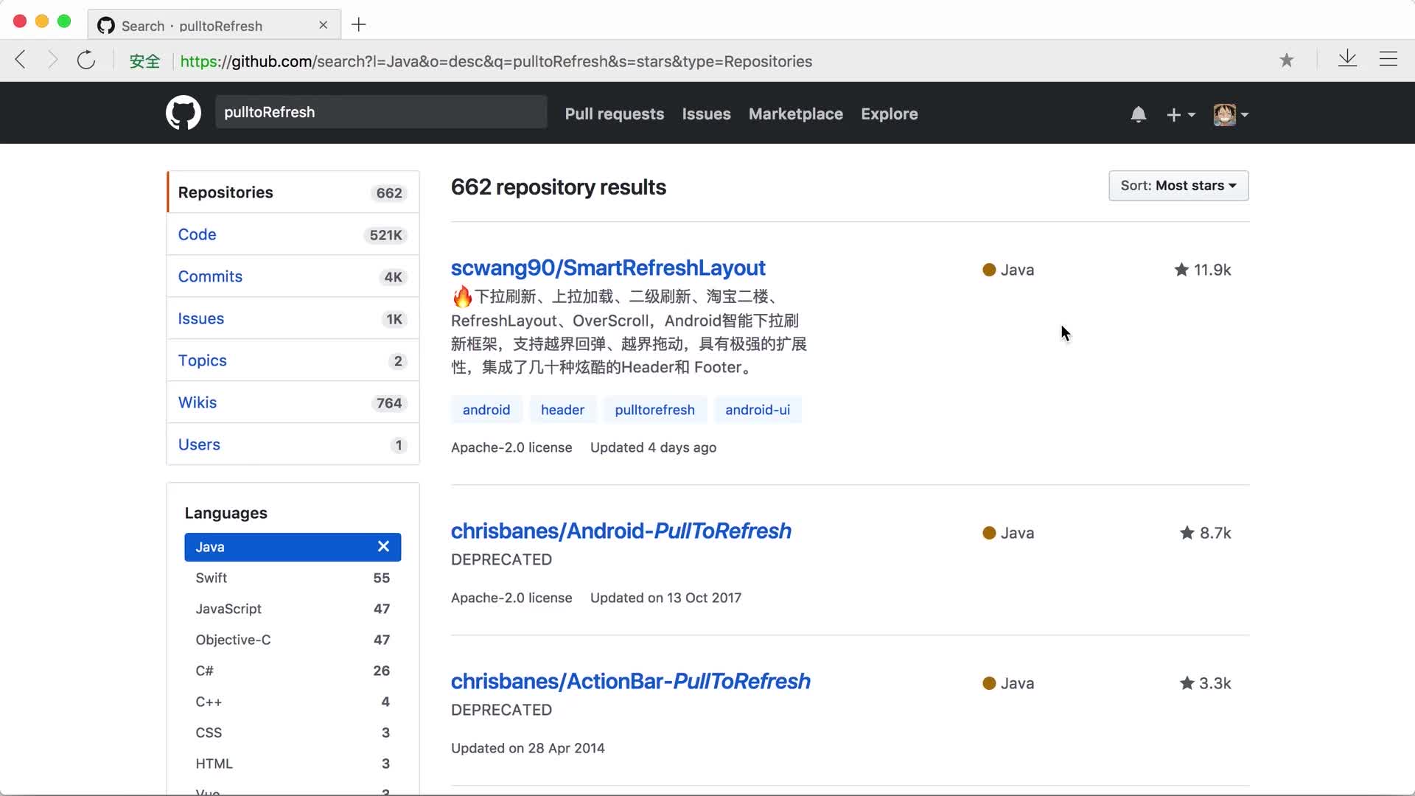Open the browser hamburger menu

[x=1388, y=60]
